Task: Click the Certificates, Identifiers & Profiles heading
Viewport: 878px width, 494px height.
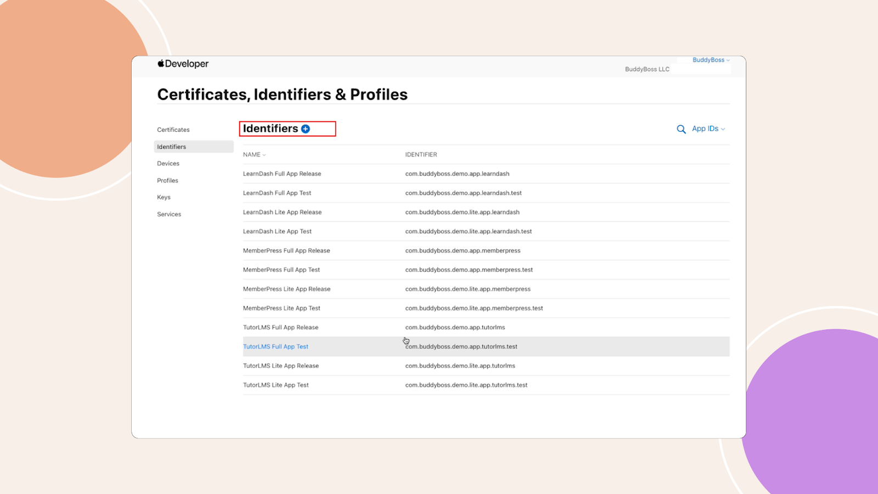Action: 283,94
